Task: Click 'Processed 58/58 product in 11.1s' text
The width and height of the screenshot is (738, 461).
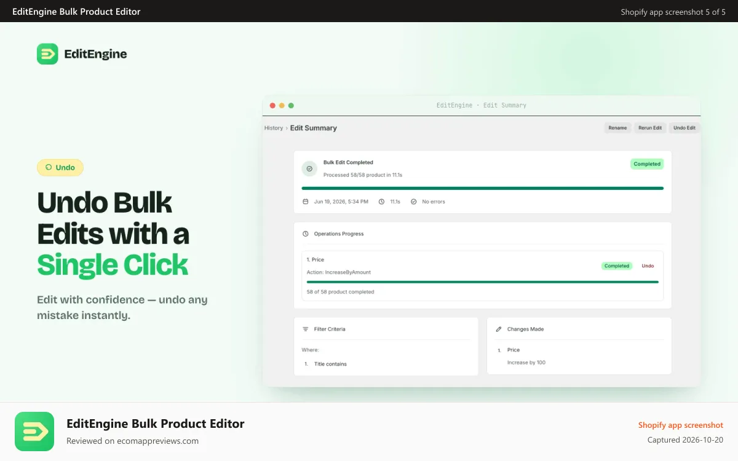Action: point(363,175)
